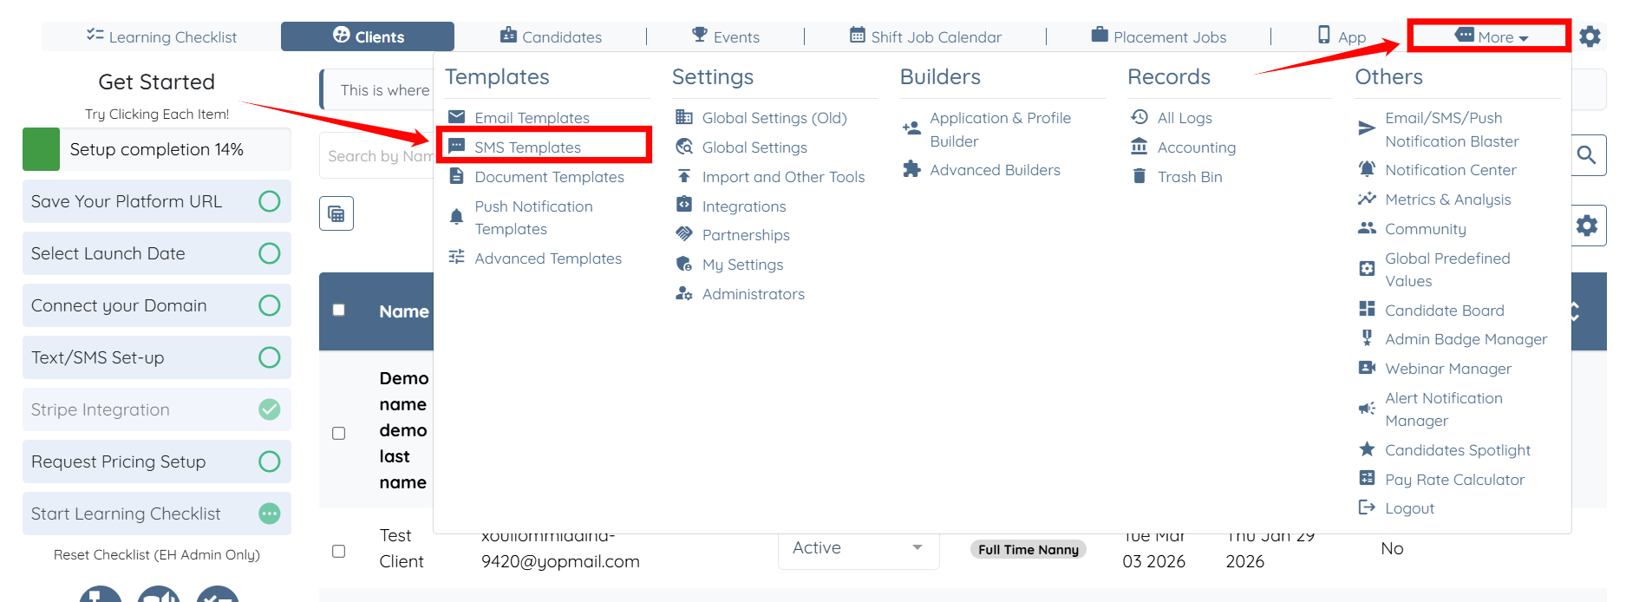This screenshot has height=602, width=1639.
Task: Click the magnifier search icon
Action: pos(1587,155)
